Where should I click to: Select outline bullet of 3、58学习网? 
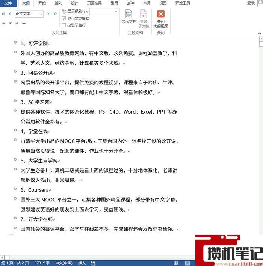pyautogui.click(x=15, y=101)
